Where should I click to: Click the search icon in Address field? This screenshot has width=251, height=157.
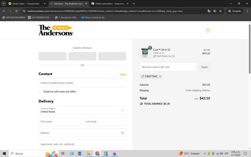click(122, 133)
